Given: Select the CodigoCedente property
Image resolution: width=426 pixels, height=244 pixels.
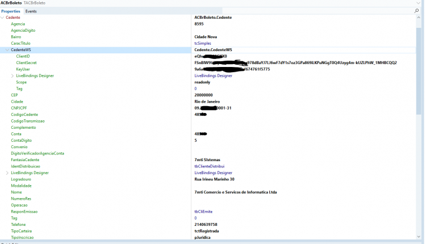Looking at the screenshot, I should click(x=24, y=115).
